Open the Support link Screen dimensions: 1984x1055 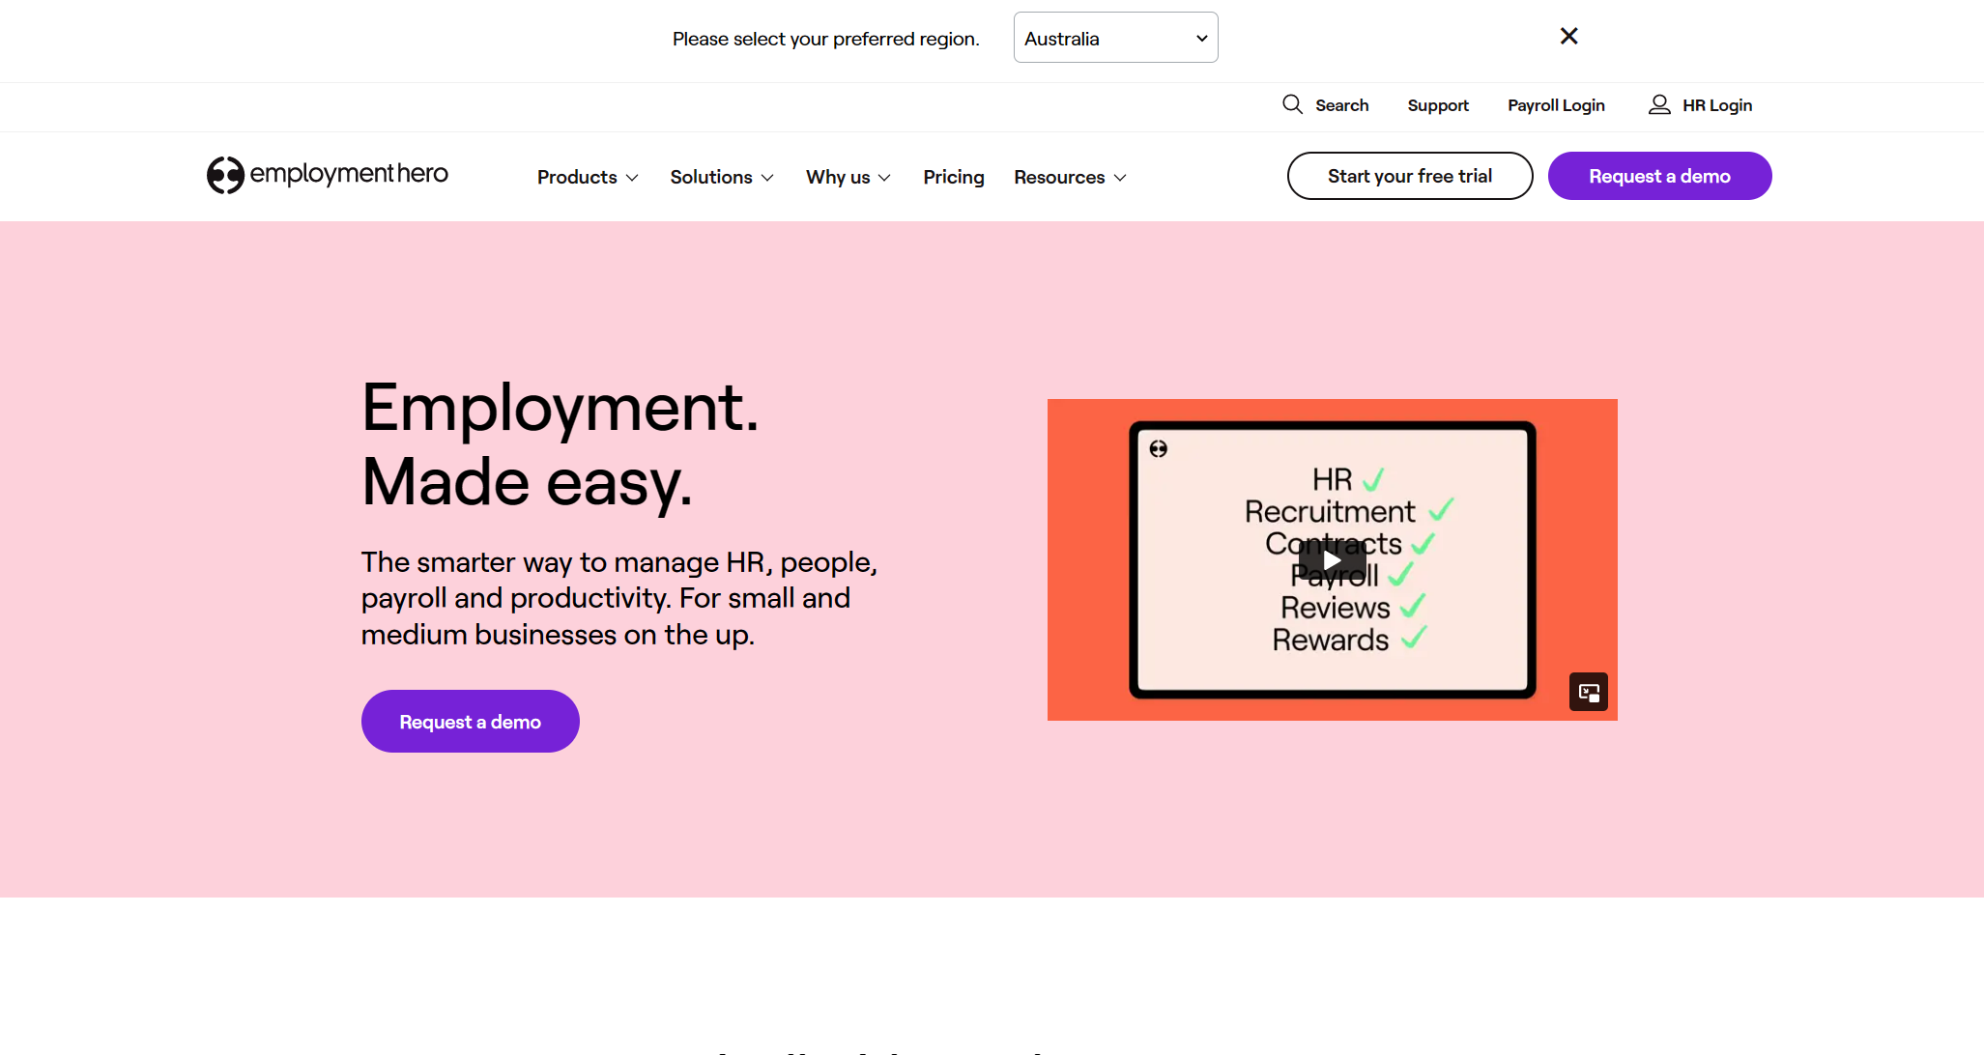point(1437,105)
